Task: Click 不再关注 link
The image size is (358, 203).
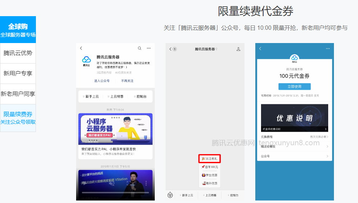Action: point(127,81)
